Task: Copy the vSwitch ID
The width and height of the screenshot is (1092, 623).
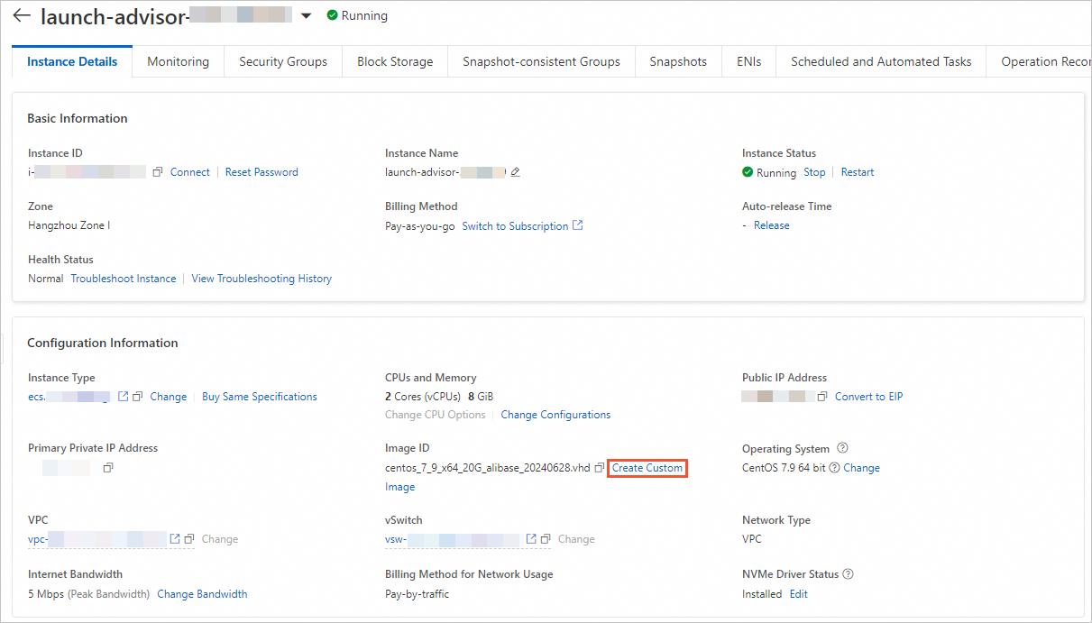Action: 546,539
